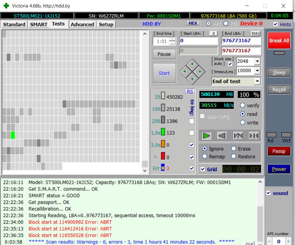This screenshot has height=245, width=295.
Task: Choose the random access scan icon
Action: tap(238, 136)
